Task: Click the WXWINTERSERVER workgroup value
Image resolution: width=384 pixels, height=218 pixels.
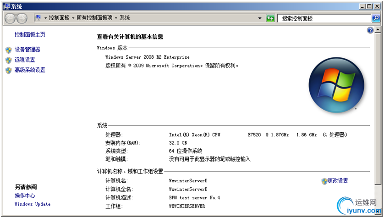Action: pos(187,206)
